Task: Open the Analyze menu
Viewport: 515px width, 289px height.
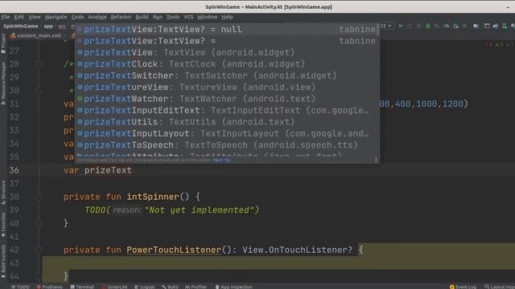Action: click(x=97, y=17)
